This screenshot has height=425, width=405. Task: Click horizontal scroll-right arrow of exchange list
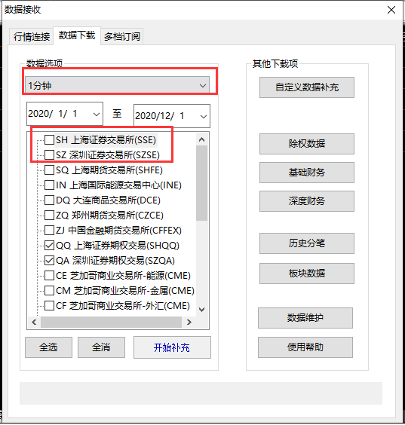[x=189, y=322]
